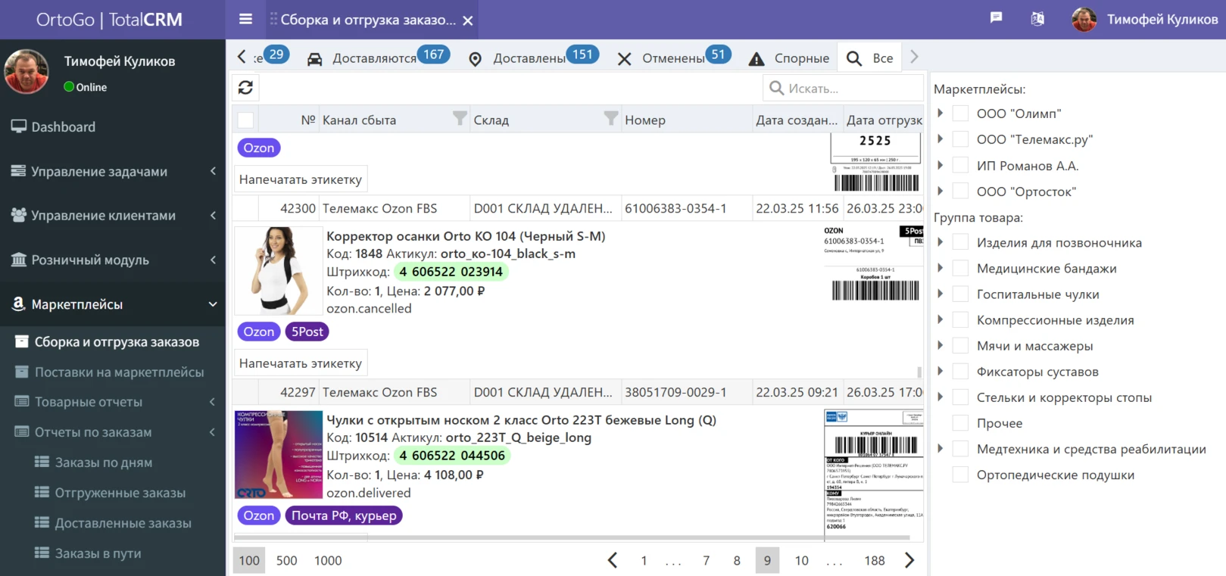Image resolution: width=1226 pixels, height=576 pixels.
Task: Filter the Склад column
Action: click(x=610, y=119)
